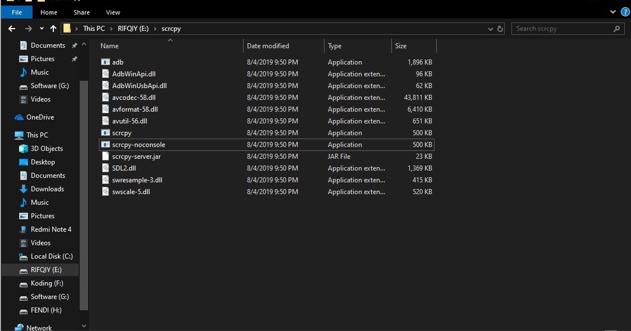Open the 3D Objects folder
631x331 pixels.
click(48, 148)
